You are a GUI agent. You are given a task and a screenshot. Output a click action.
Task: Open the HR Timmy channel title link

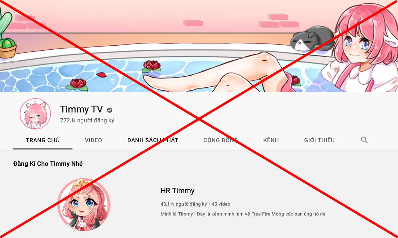178,191
